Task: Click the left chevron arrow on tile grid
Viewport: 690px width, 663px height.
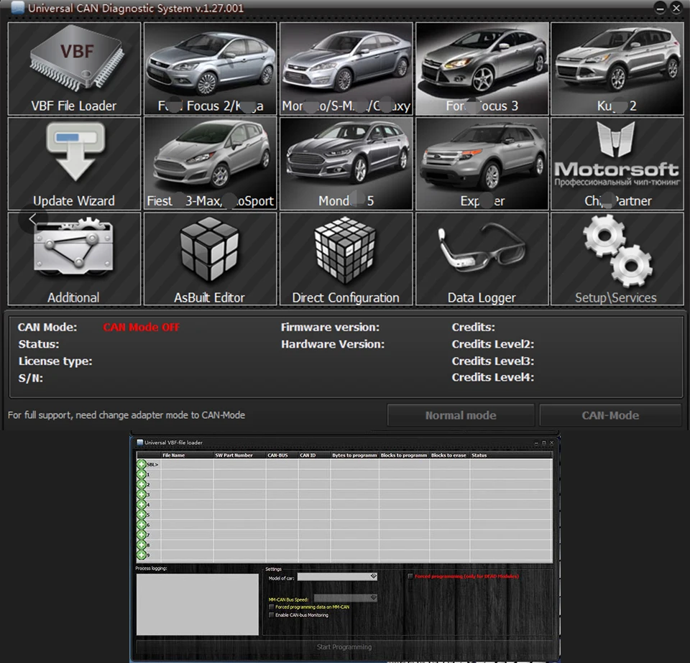Action: click(x=32, y=219)
